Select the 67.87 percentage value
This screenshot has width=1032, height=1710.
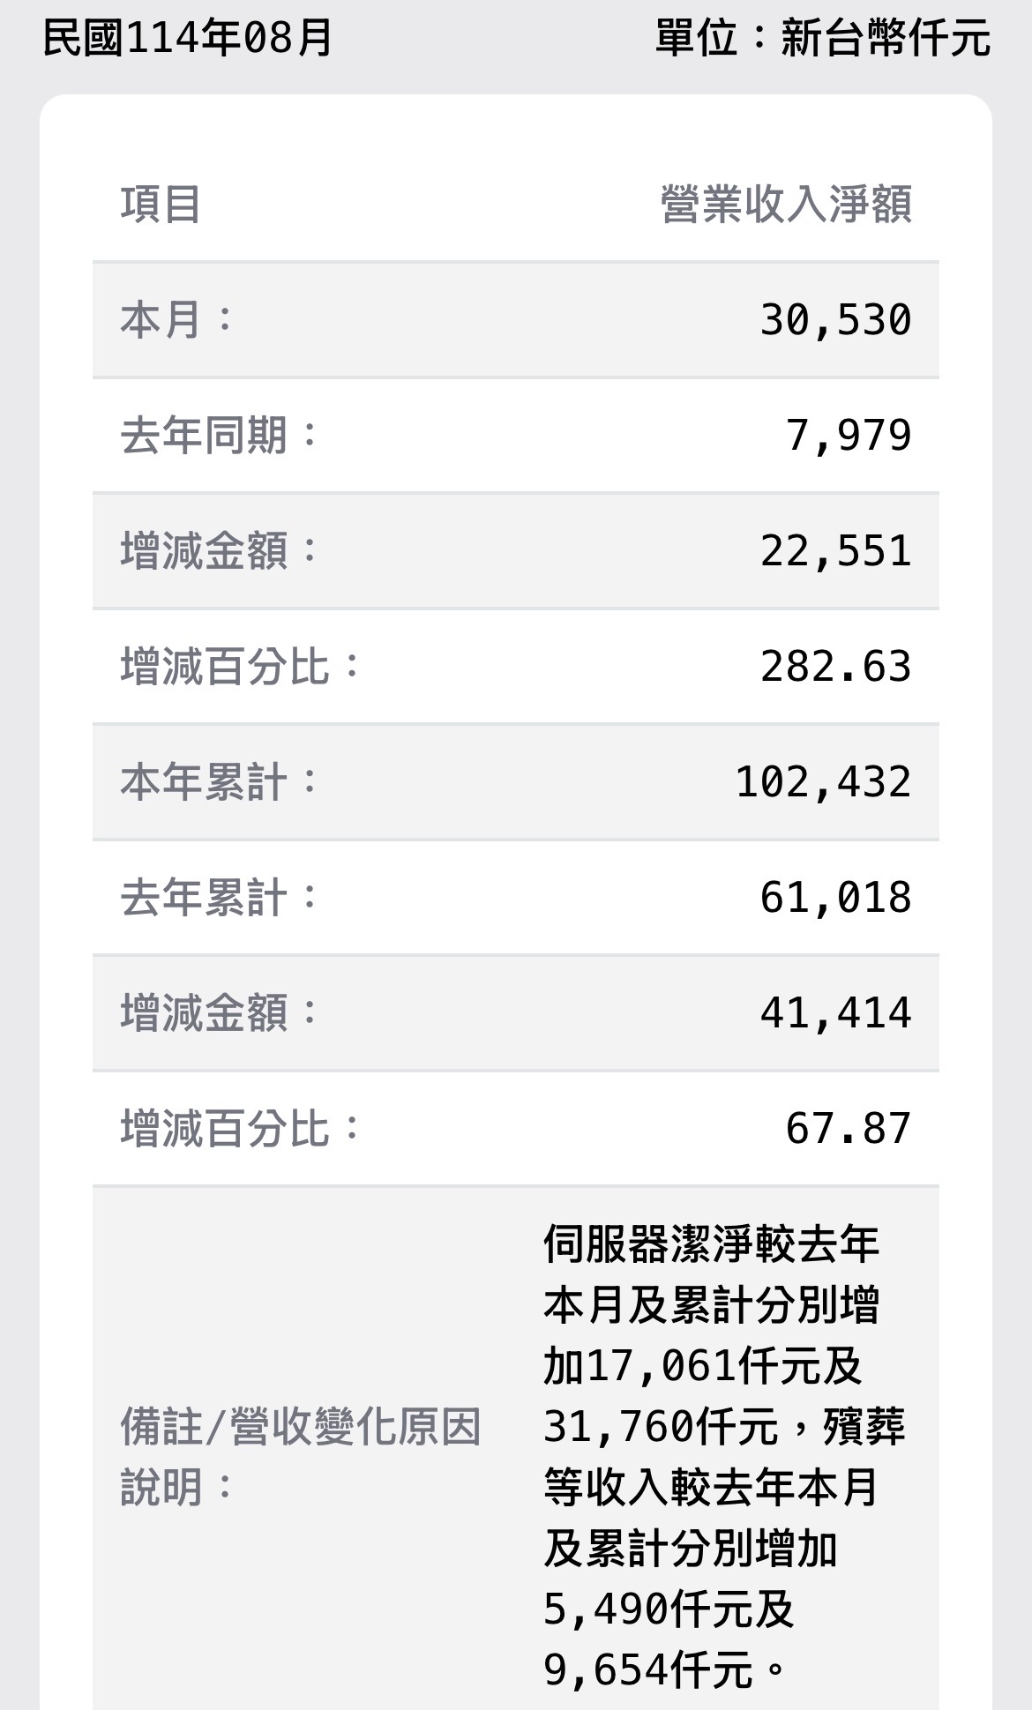tap(848, 1128)
